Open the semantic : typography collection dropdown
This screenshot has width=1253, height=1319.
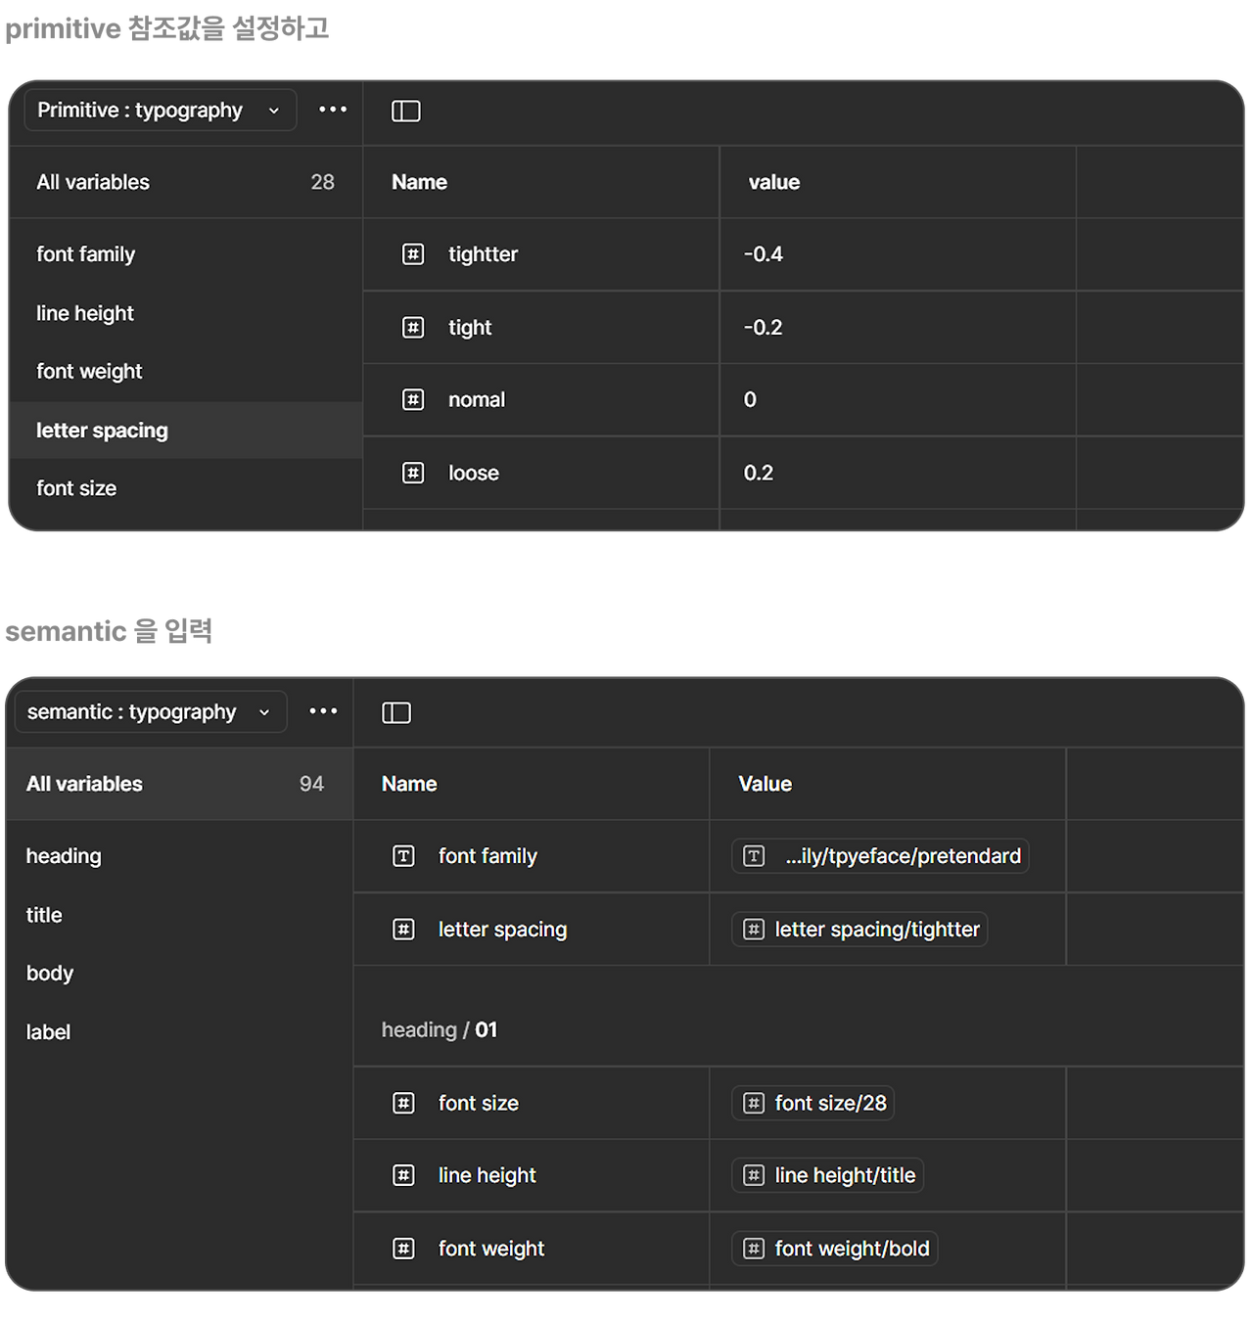[x=150, y=711]
